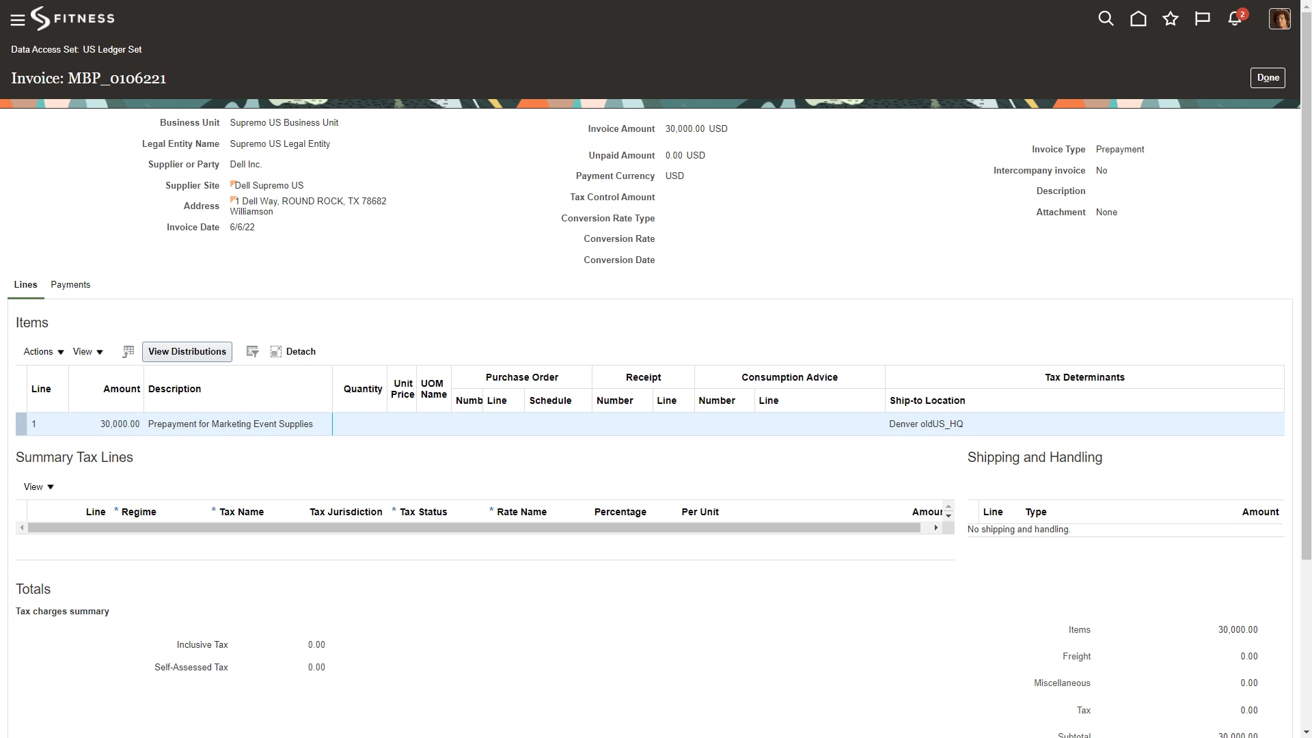Switch to the Payments tab
Viewport: 1312px width, 738px height.
pos(70,285)
